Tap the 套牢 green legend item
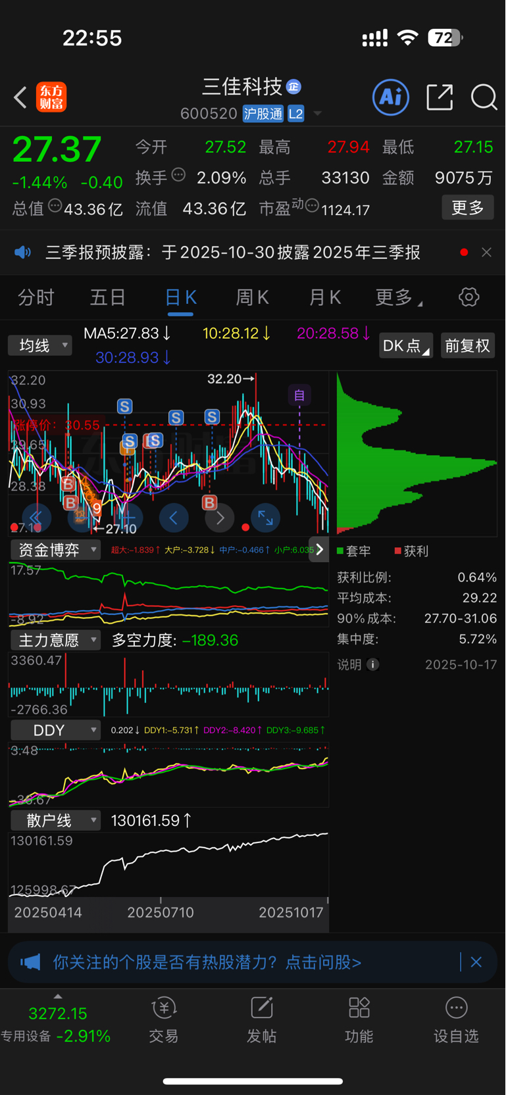 354,551
